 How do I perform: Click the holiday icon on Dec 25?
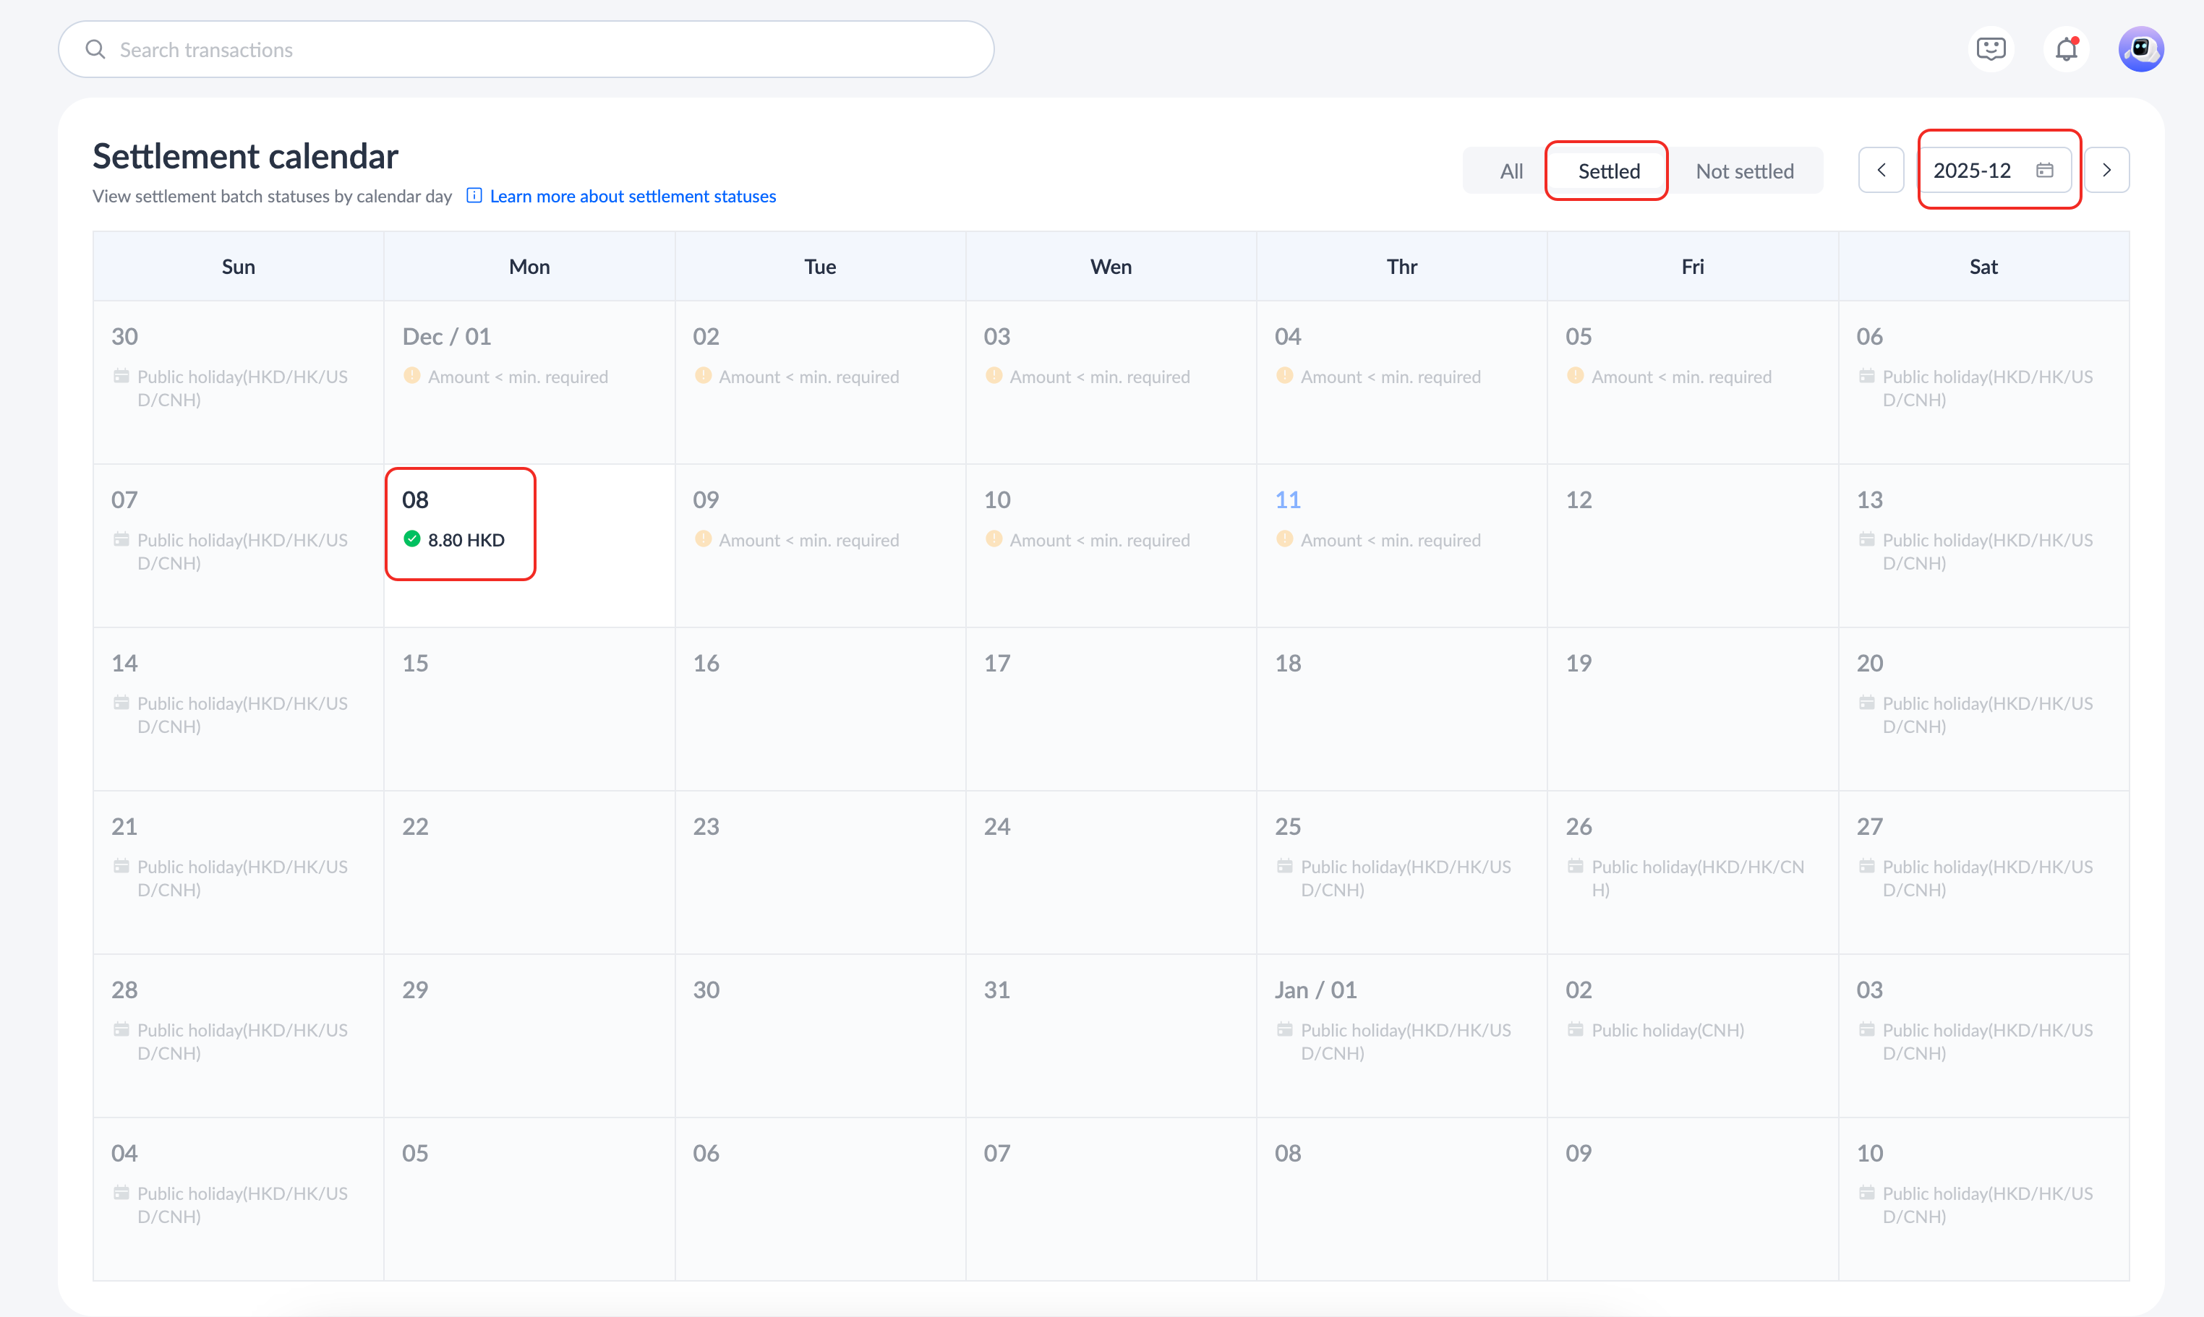tap(1284, 866)
